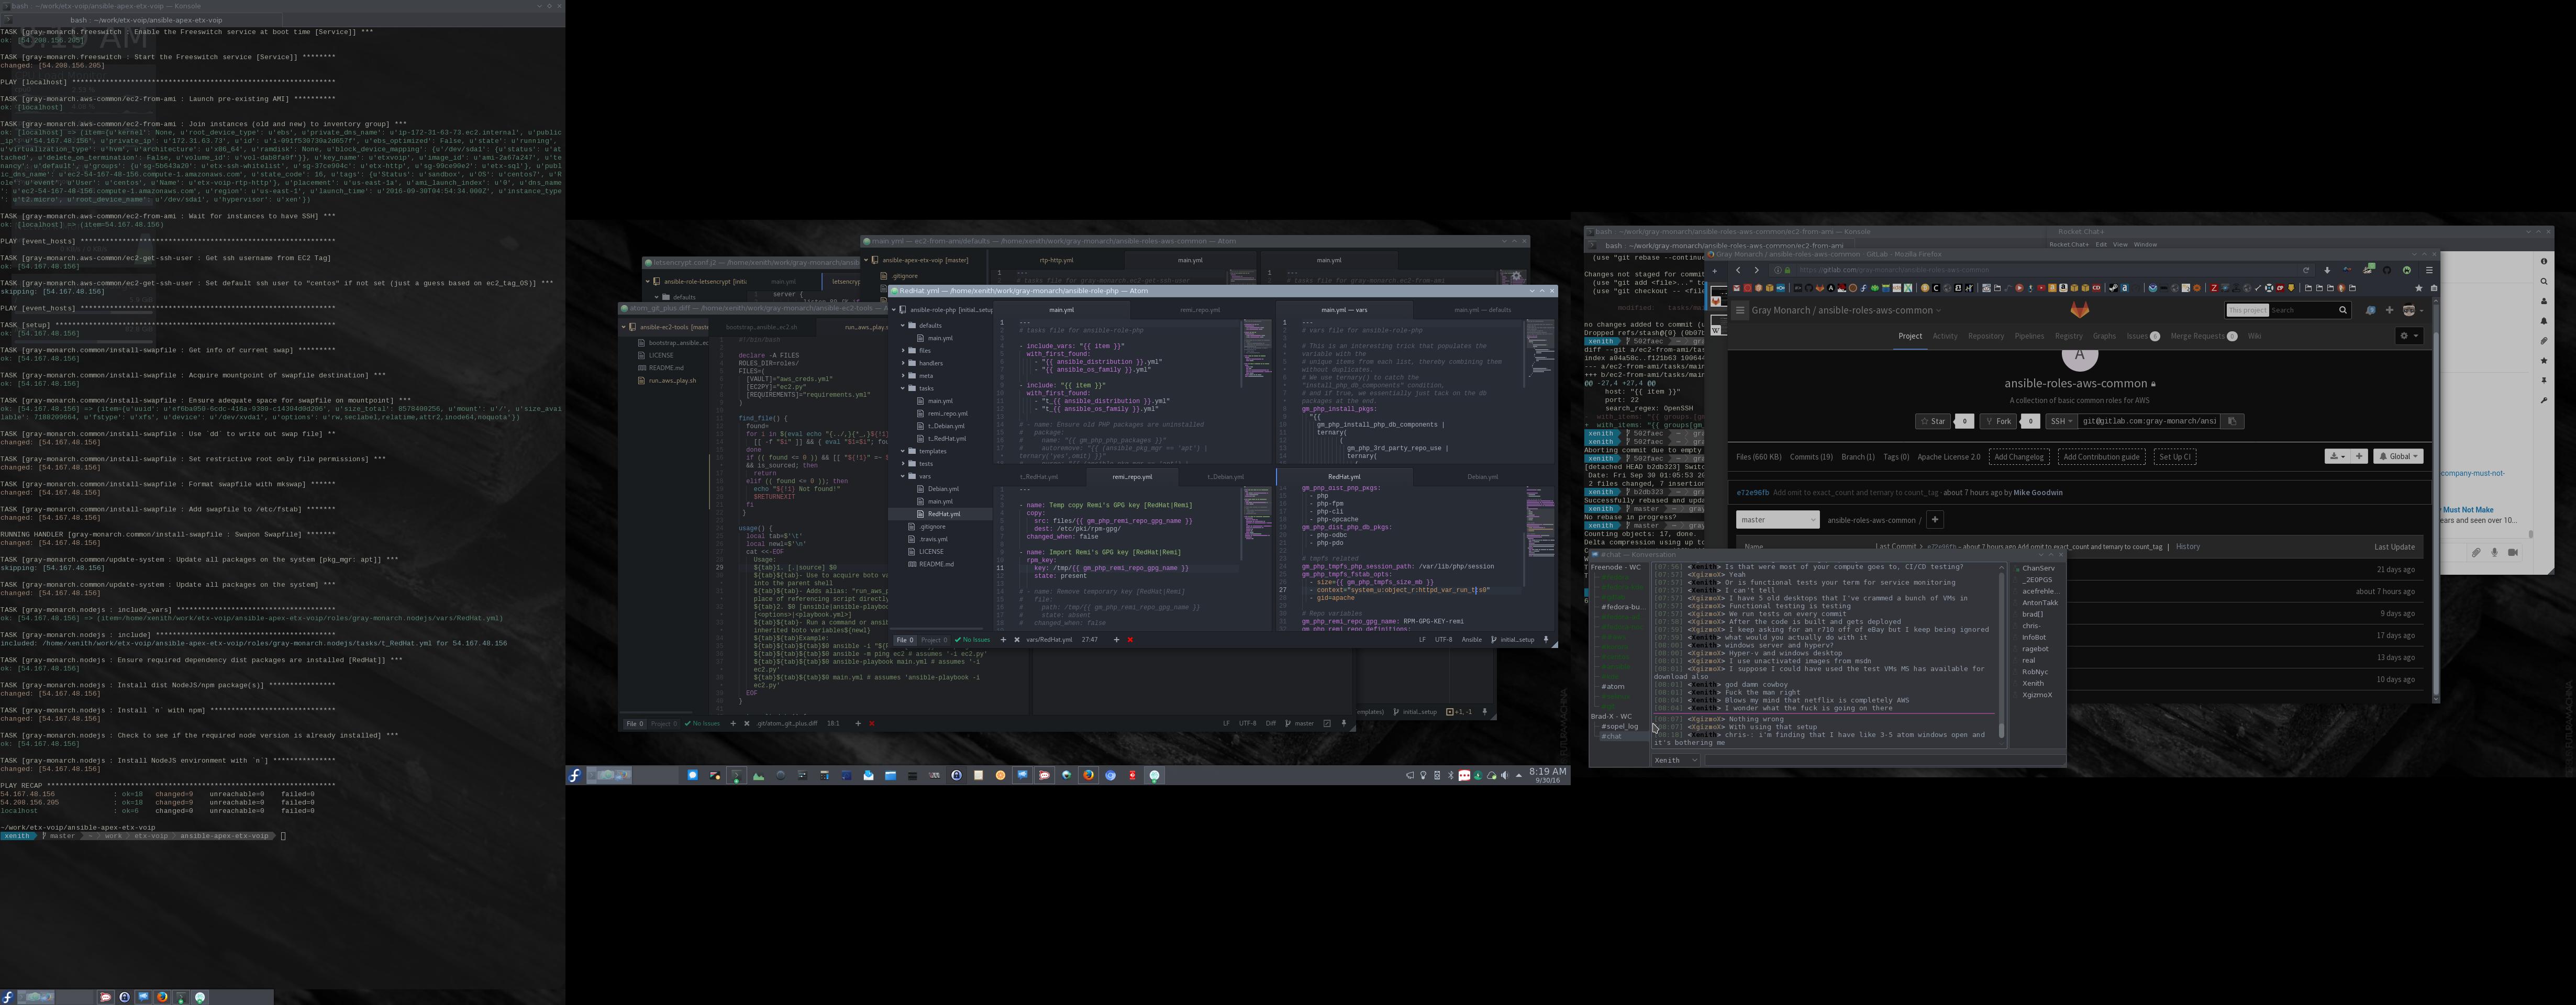Collapse the defaults folder in ansible-role-php tree
Viewport: 2576px width, 1005px height.
click(x=904, y=325)
